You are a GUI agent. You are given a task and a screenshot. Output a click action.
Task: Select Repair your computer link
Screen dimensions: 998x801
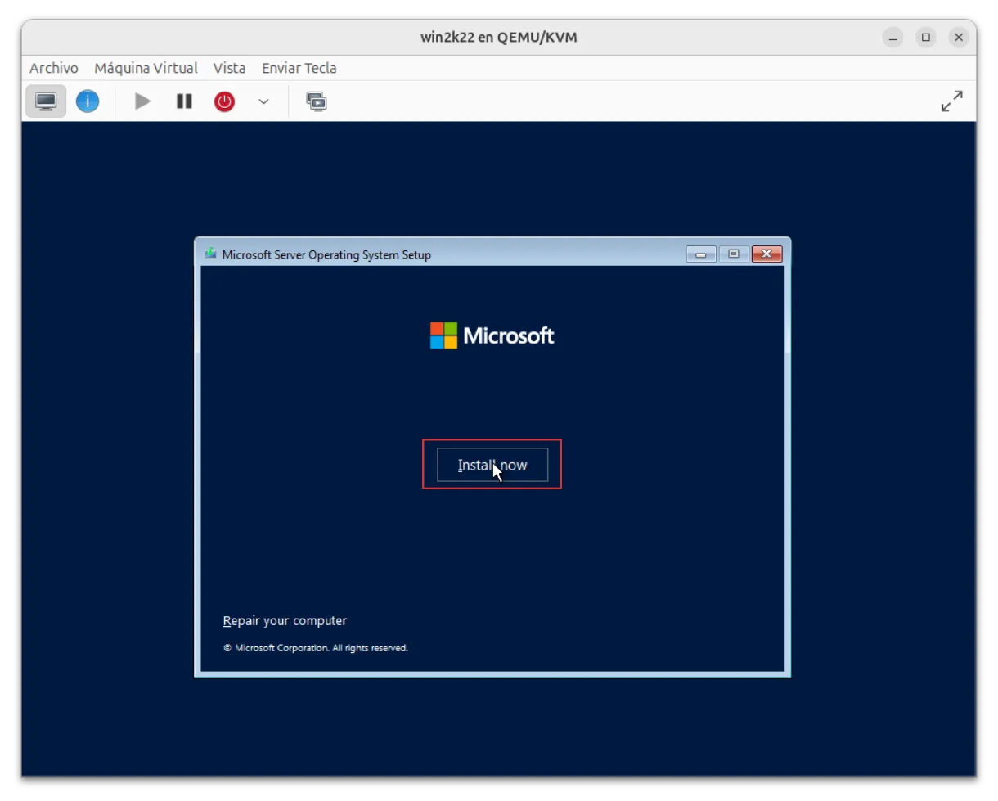pyautogui.click(x=285, y=621)
